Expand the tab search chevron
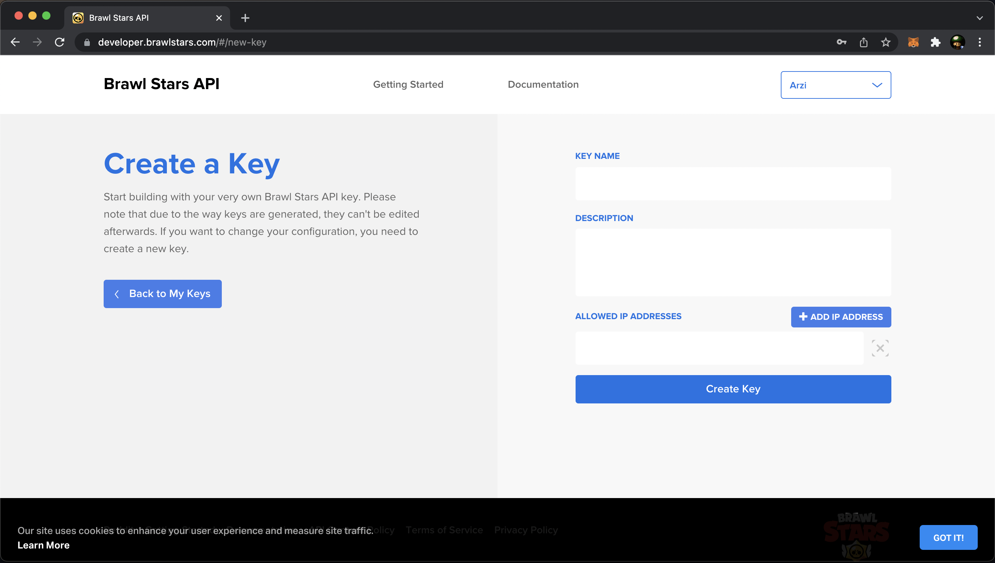 coord(979,18)
